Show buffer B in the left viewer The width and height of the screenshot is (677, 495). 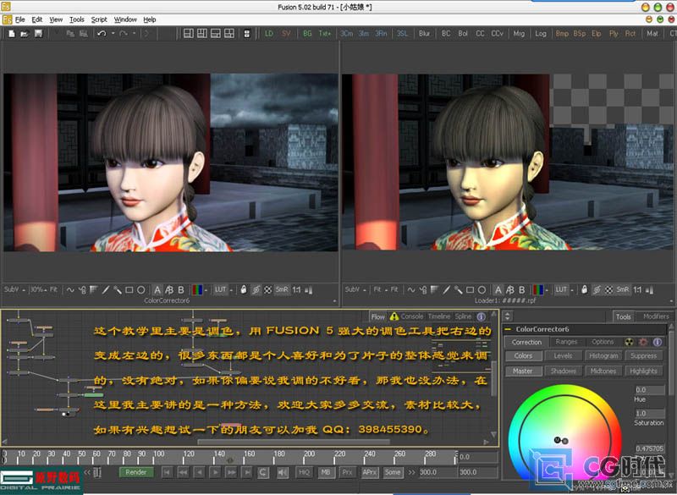pyautogui.click(x=181, y=290)
